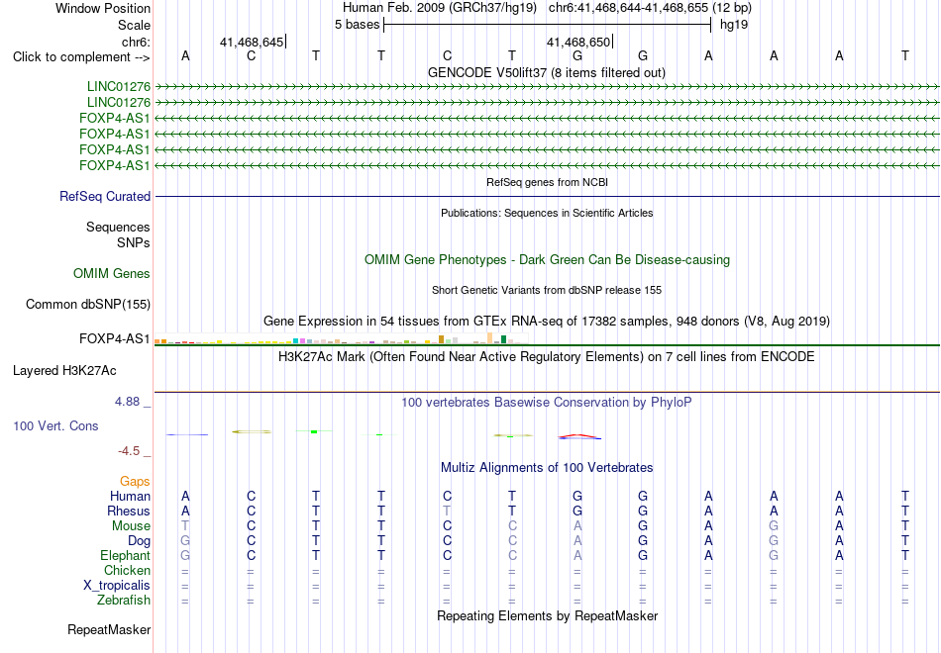
Task: Click the Layered H3K27Ac track label
Action: tap(64, 371)
